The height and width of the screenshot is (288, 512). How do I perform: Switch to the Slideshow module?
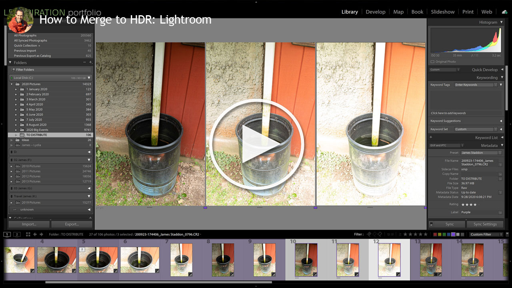pos(442,12)
